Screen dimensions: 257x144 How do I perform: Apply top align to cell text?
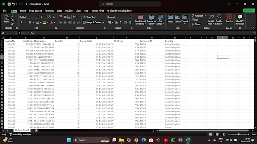pyautogui.click(x=60, y=17)
